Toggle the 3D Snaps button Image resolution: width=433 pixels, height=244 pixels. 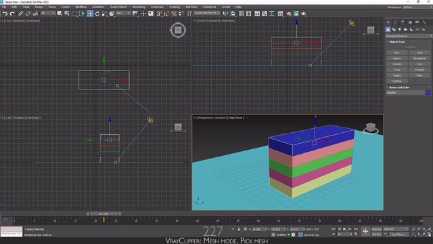(x=159, y=14)
